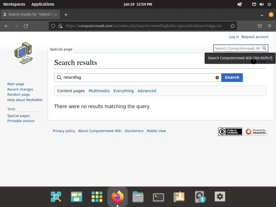Clear the retardfag search query

tap(217, 78)
